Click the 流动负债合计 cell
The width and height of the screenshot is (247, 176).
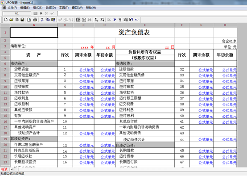[145, 139]
